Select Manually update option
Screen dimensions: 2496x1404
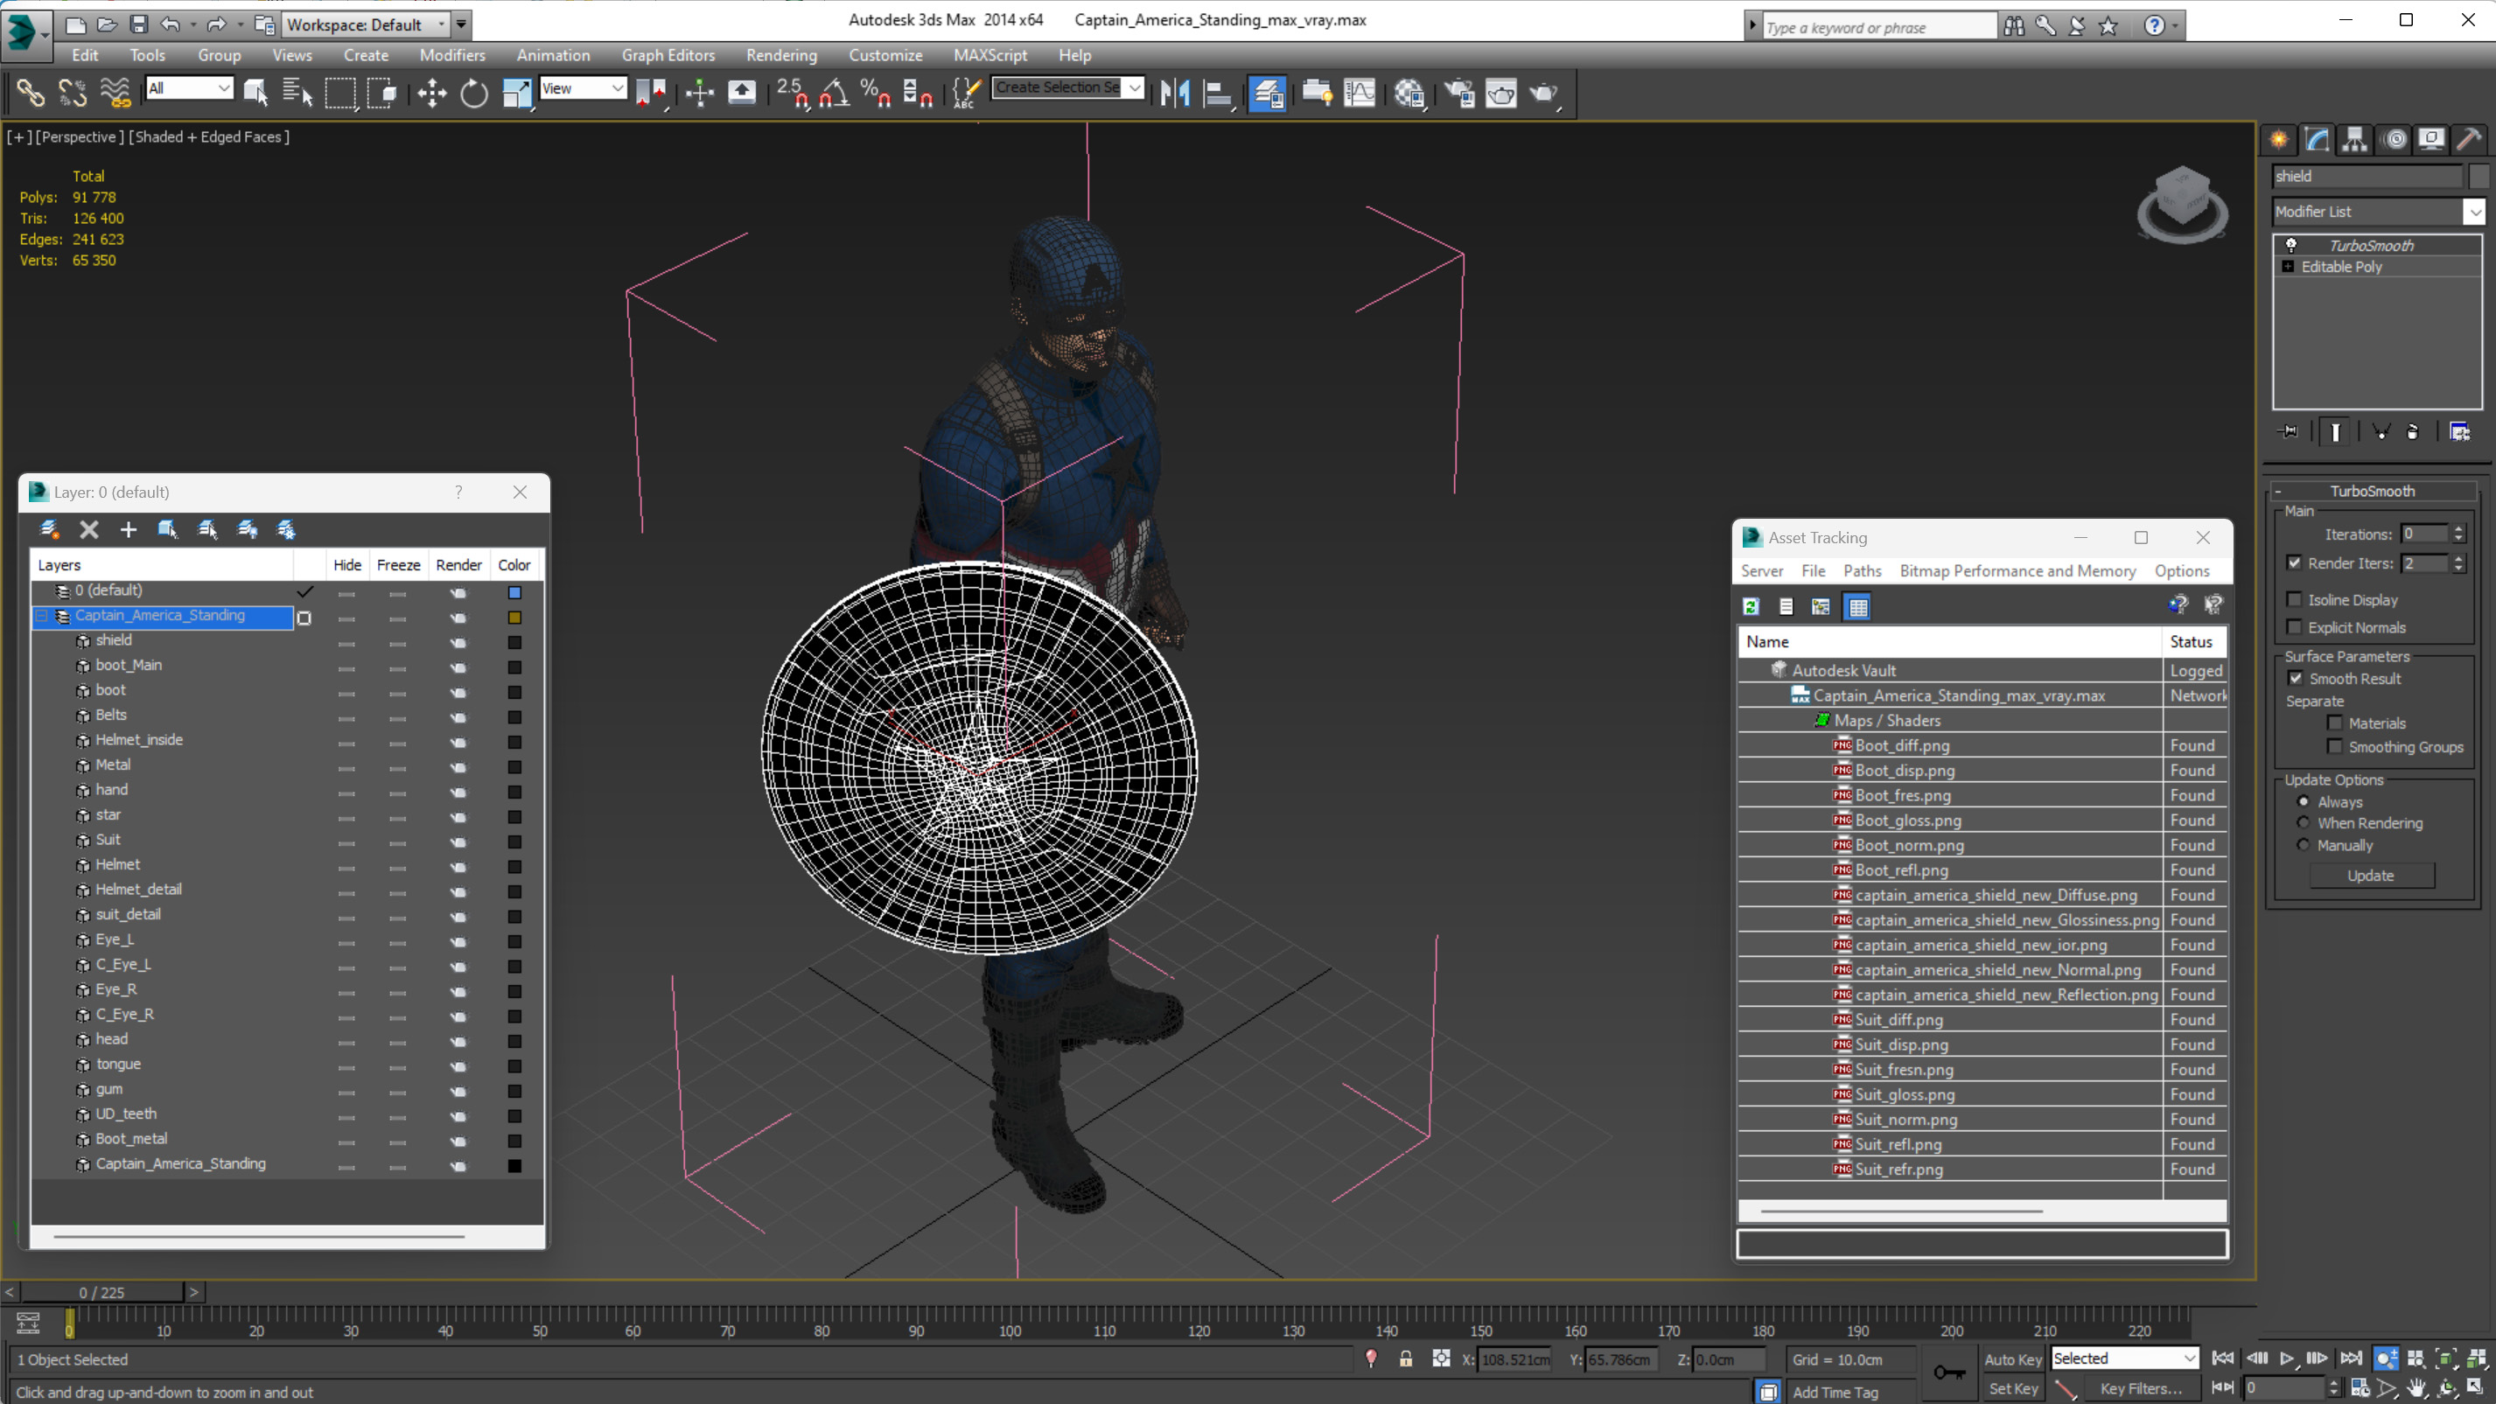[x=2304, y=845]
